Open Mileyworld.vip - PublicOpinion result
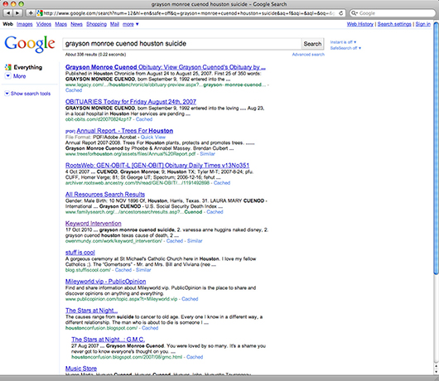Viewport: 439px width, 381px height. 105,282
